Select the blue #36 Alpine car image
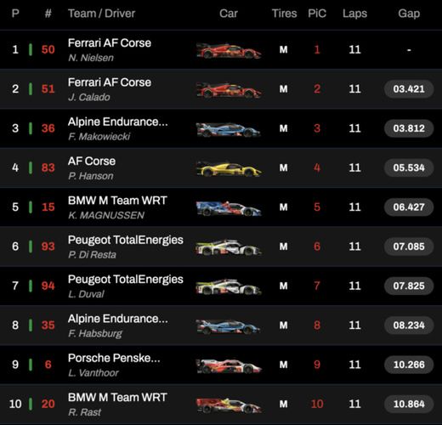The height and width of the screenshot is (425, 442). click(229, 129)
